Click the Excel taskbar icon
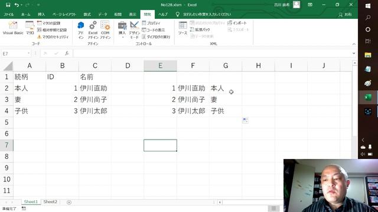The height and width of the screenshot is (212, 378). tap(368, 97)
